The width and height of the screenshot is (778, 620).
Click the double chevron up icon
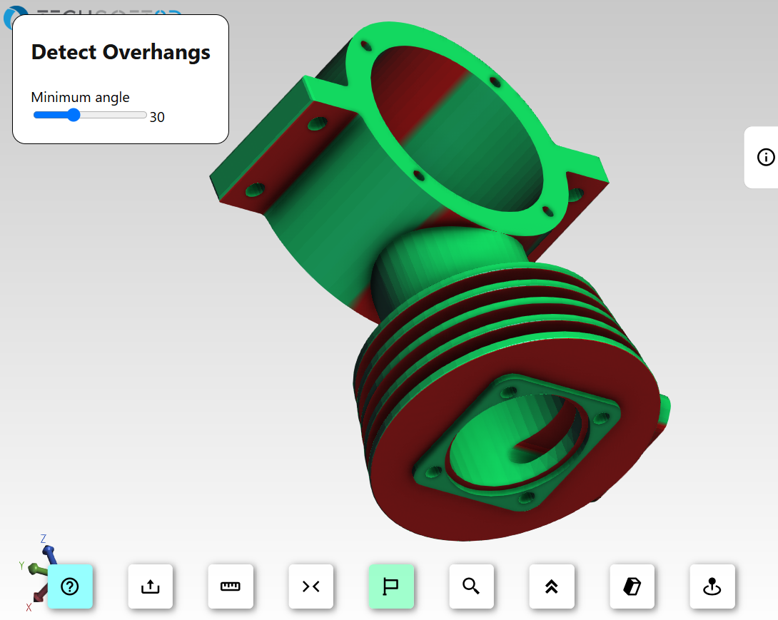coord(551,586)
